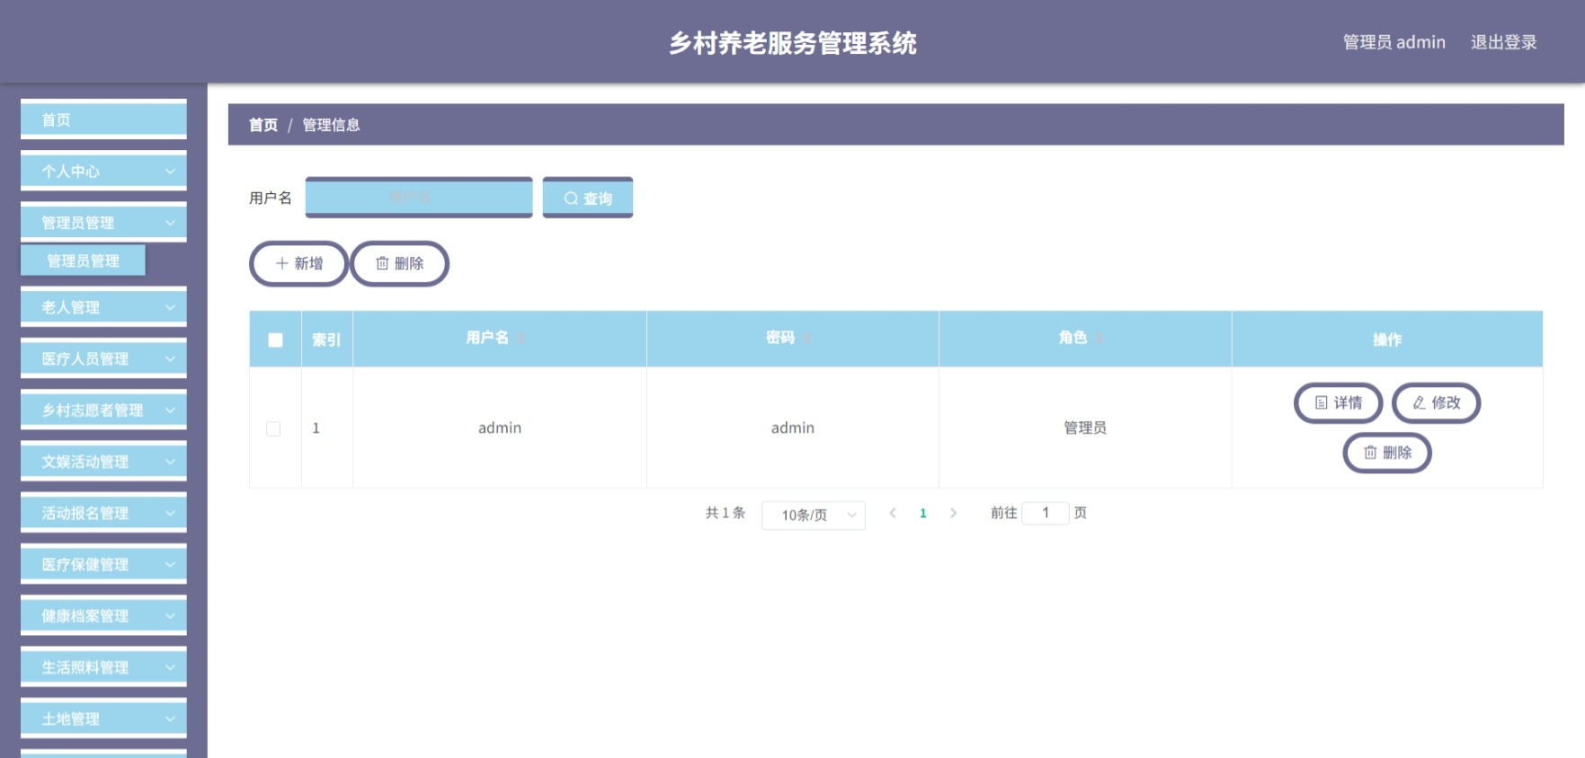Expand the 乡村志愿者管理 menu
Viewport: 1585px width, 758px height.
103,410
